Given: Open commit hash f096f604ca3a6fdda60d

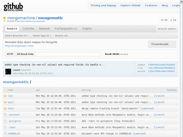Looking at the screenshot, I should (x=161, y=65).
